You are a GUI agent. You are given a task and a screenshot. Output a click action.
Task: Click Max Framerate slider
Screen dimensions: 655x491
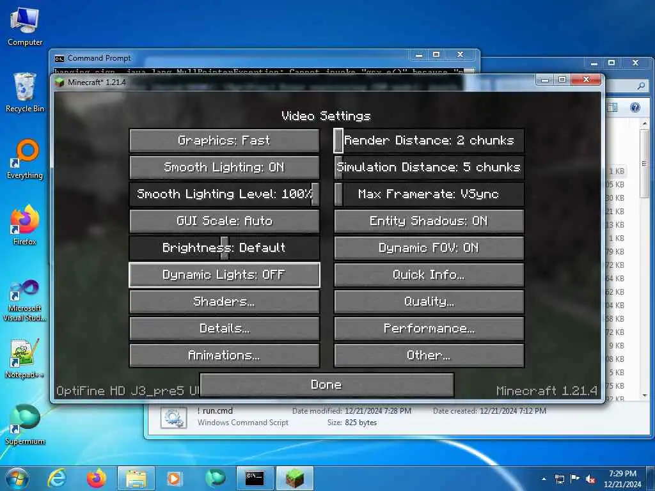tap(429, 194)
